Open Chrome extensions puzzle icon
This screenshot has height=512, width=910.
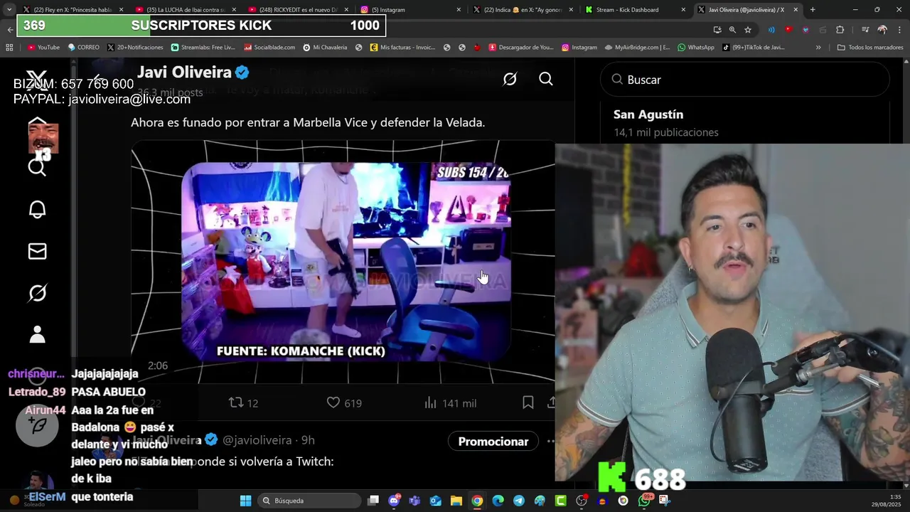(x=840, y=29)
